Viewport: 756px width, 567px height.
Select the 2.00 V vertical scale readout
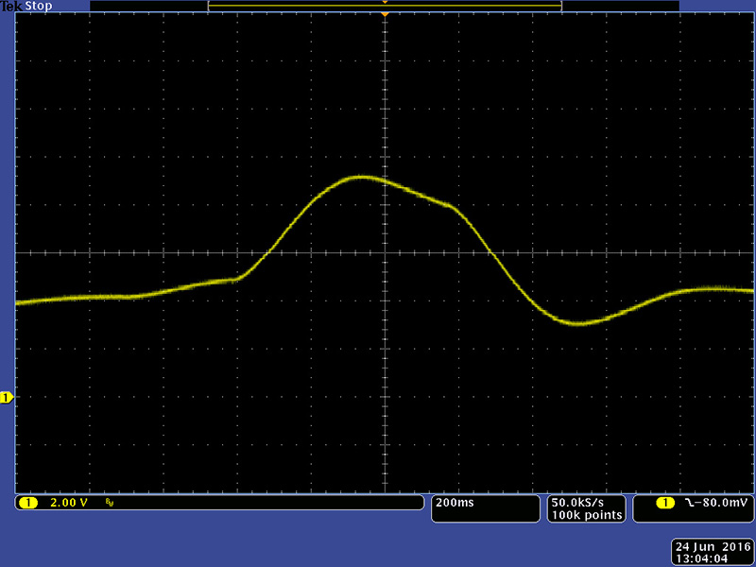click(x=68, y=503)
